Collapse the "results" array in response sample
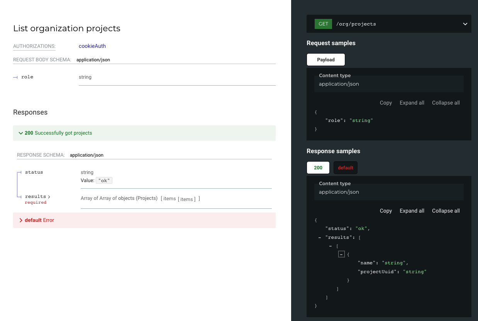478x321 pixels. pyautogui.click(x=319, y=238)
